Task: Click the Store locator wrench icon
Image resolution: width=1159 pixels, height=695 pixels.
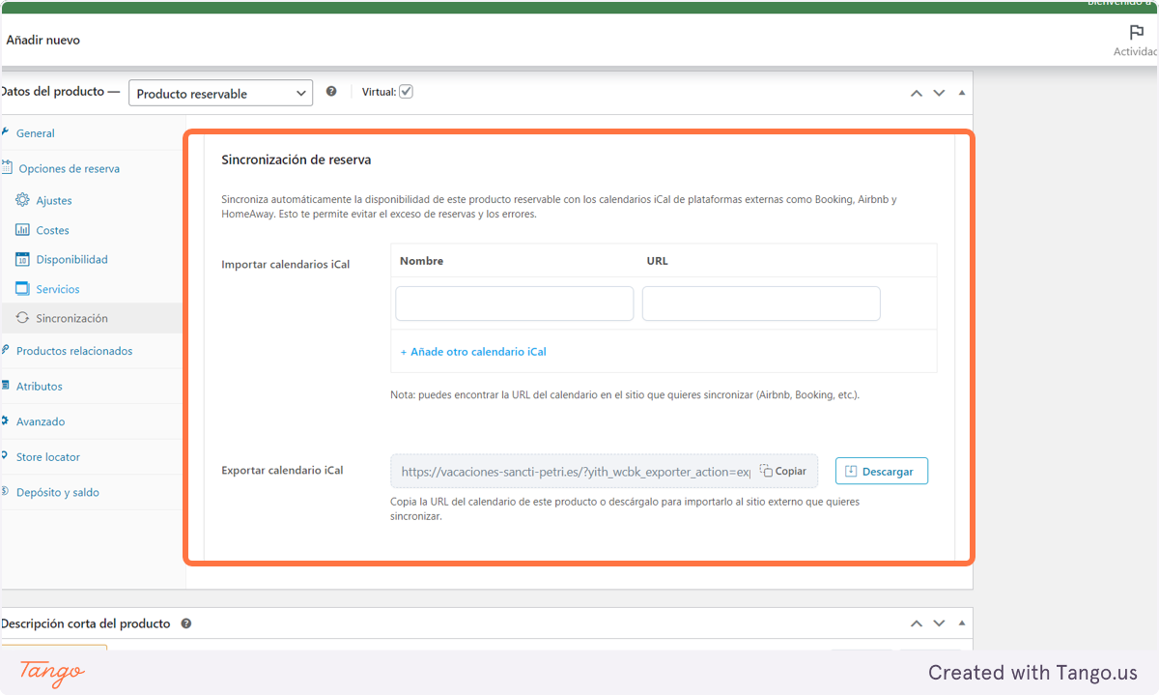Action: tap(5, 456)
